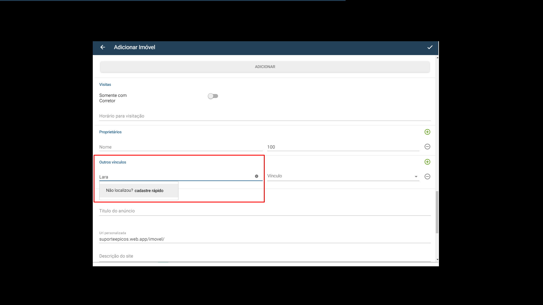Image resolution: width=543 pixels, height=305 pixels.
Task: Remove the Outros vínculos row
Action: 427,177
